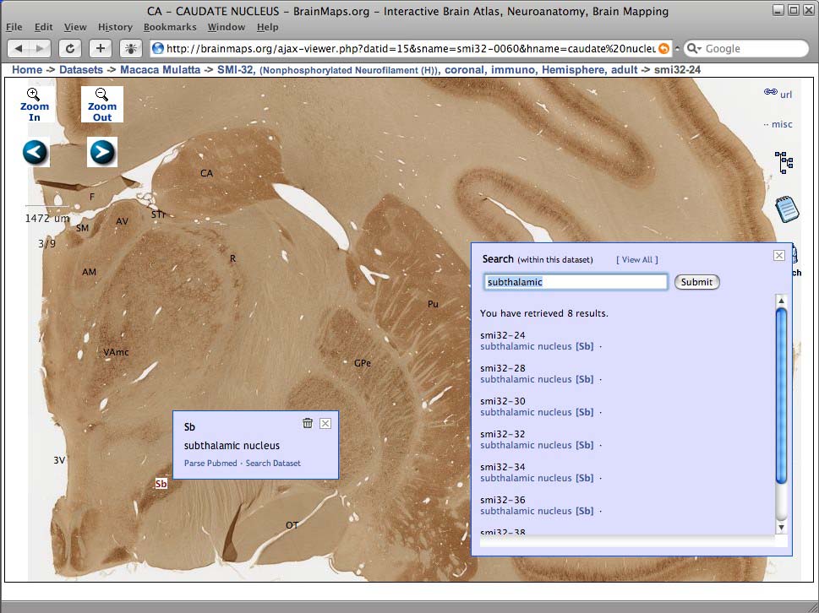Click the STr label on brain
This screenshot has width=819, height=613.
158,215
